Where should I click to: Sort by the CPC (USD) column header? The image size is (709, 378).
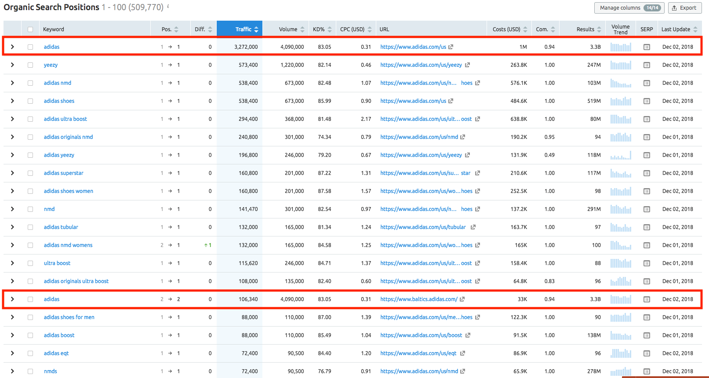pos(355,29)
